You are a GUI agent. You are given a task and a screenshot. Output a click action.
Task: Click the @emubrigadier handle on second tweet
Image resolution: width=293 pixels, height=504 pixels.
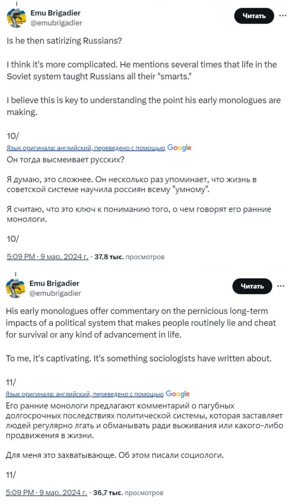pyautogui.click(x=56, y=293)
